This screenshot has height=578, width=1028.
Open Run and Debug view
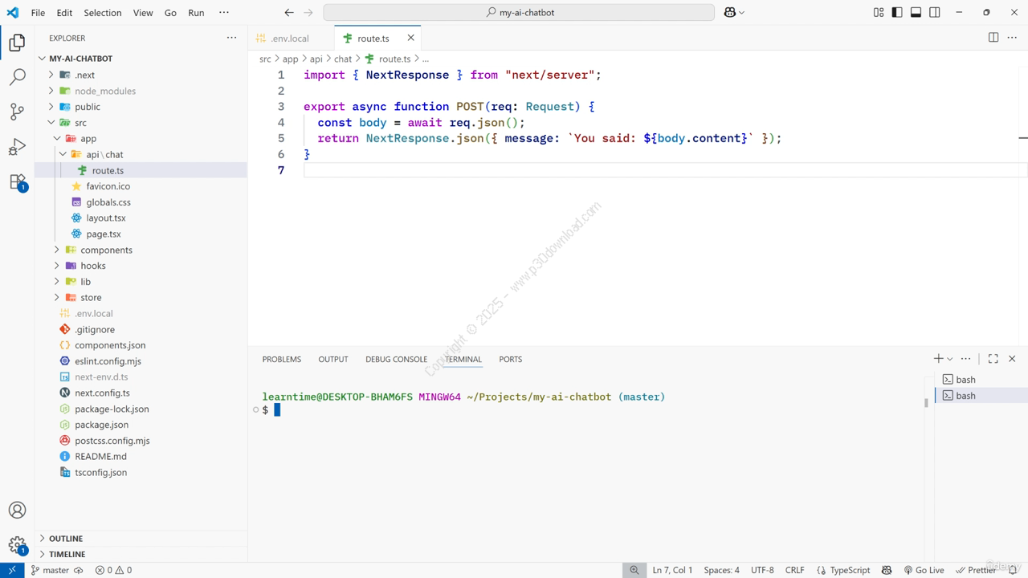17,147
